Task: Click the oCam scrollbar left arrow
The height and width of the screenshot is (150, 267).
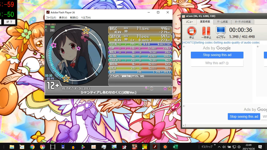Action: pyautogui.click(x=183, y=126)
